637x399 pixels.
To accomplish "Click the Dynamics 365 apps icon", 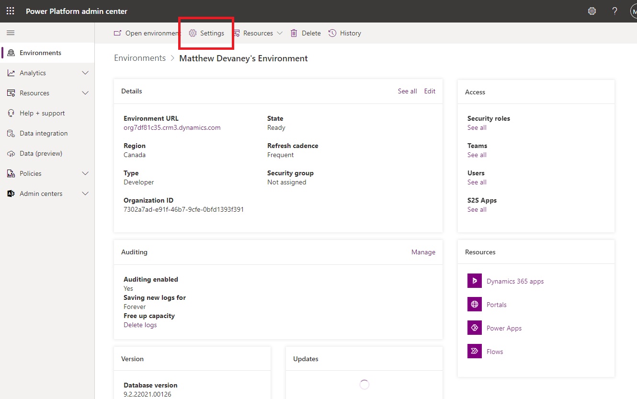I will point(474,281).
